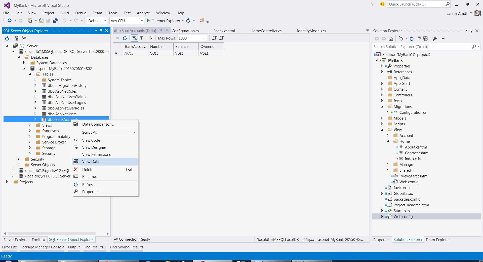
Task: Select dbo.AspNetUserClaims table in tree
Action: point(67,97)
